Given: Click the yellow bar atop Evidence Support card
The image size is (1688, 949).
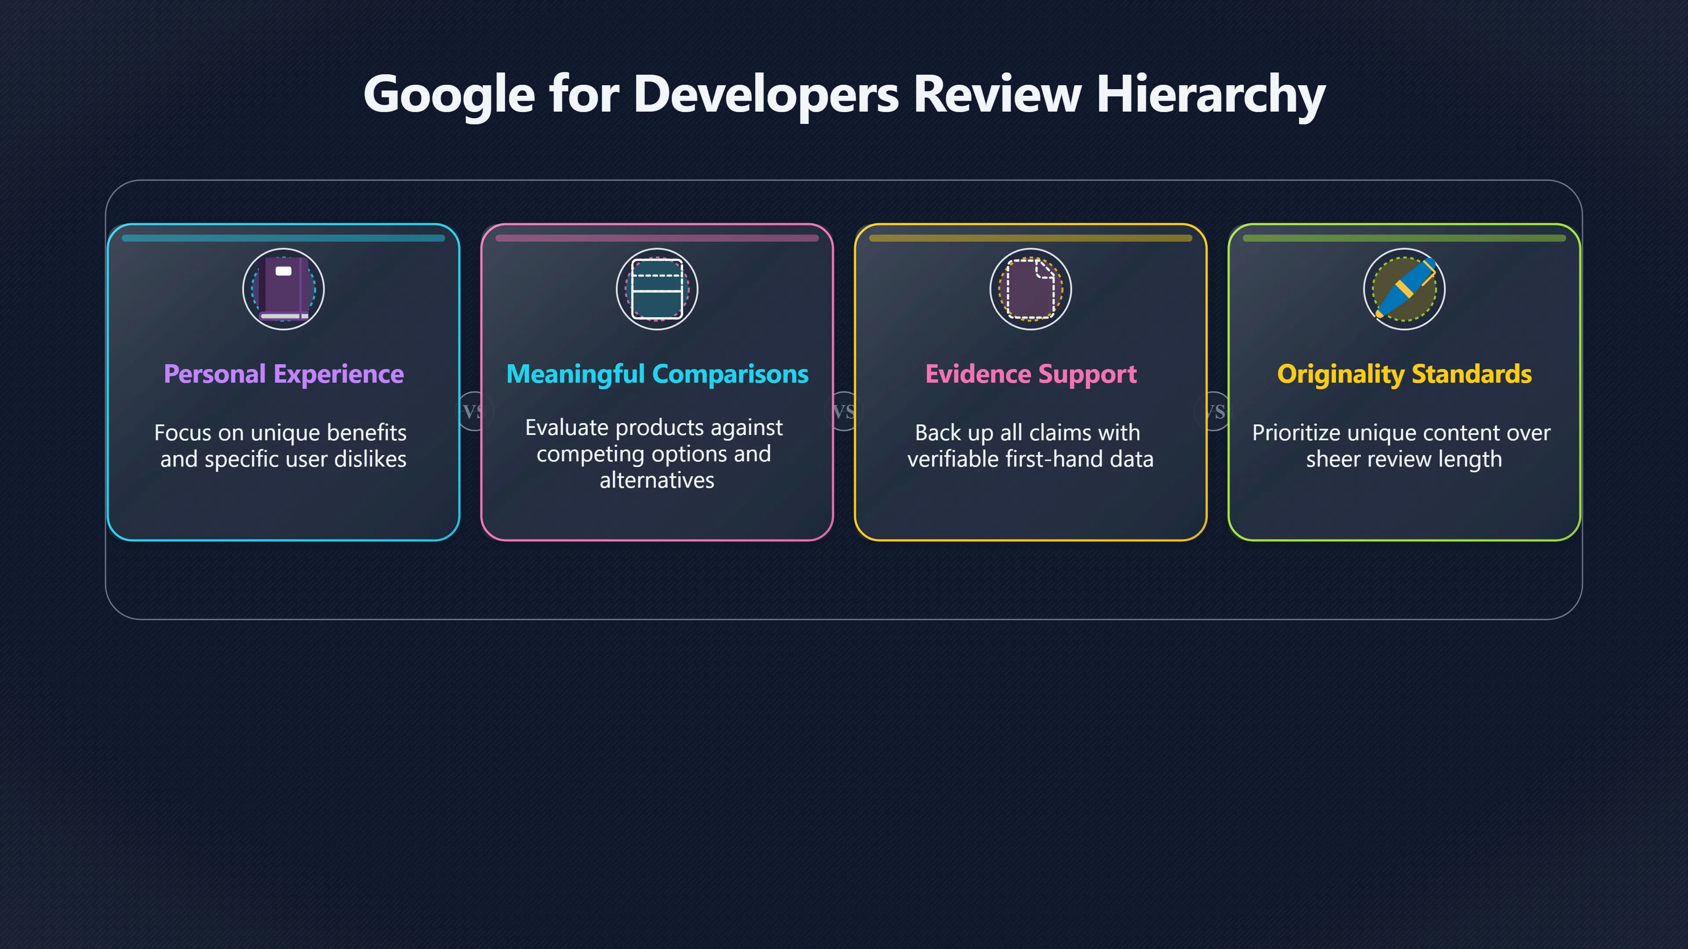Looking at the screenshot, I should tap(1030, 238).
